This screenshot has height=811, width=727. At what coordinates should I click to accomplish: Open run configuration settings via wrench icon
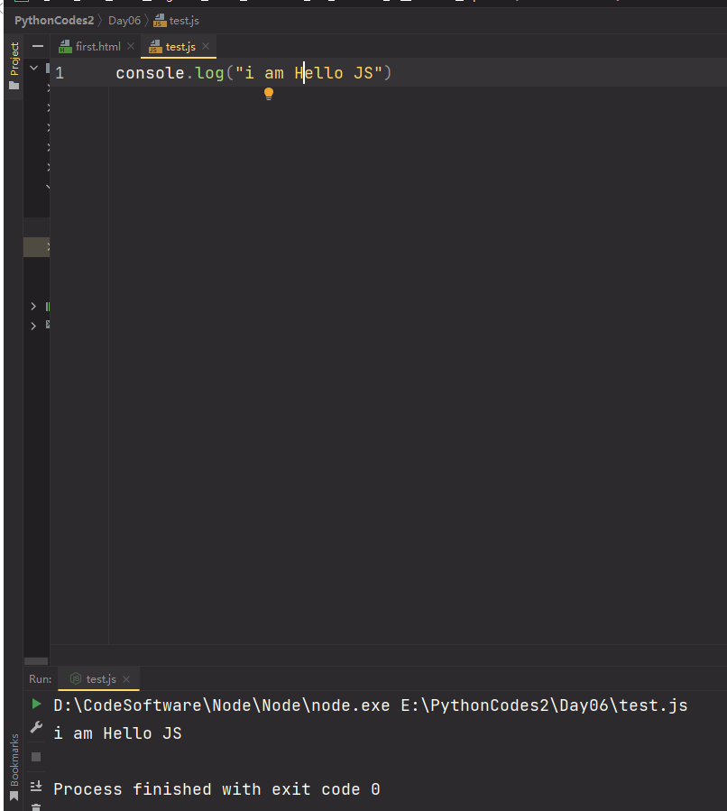pyautogui.click(x=35, y=728)
